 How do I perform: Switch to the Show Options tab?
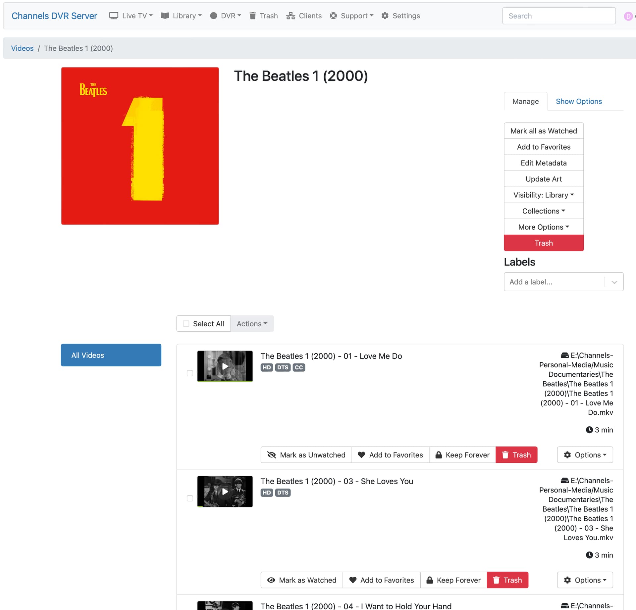tap(578, 101)
